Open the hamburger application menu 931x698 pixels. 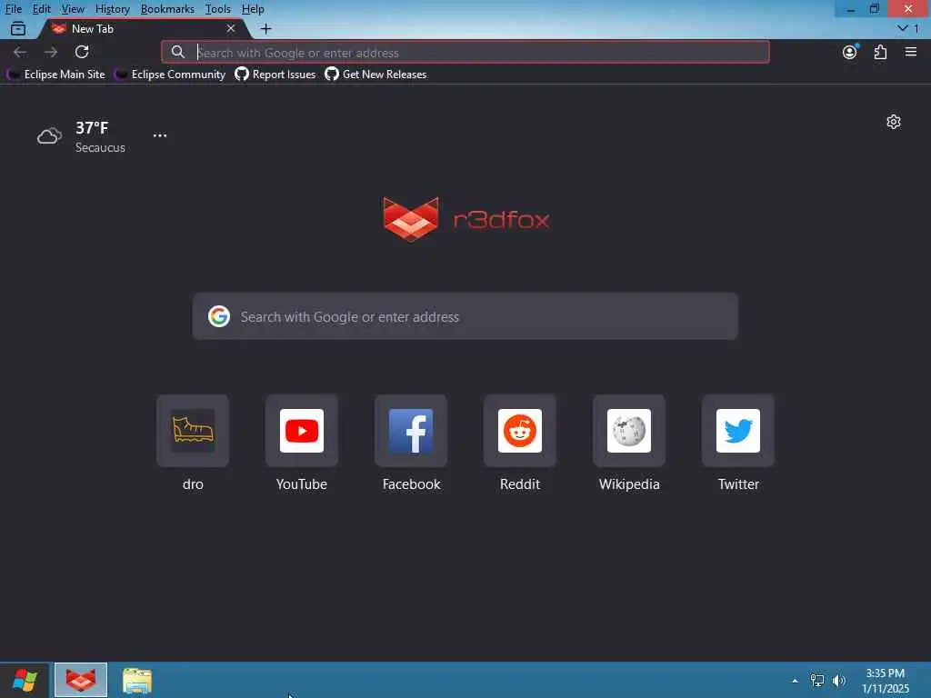pyautogui.click(x=911, y=52)
